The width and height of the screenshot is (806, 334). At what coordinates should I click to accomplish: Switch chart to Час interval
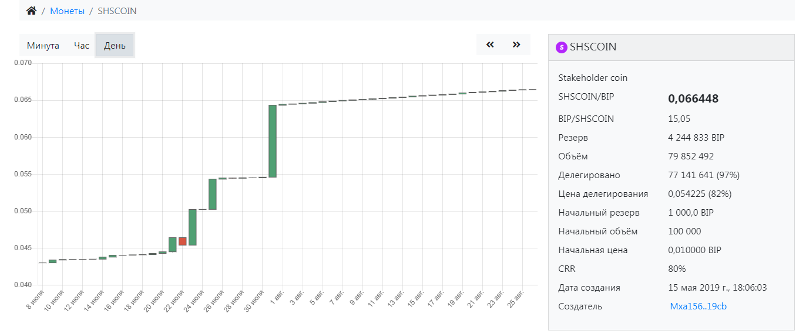pyautogui.click(x=82, y=45)
